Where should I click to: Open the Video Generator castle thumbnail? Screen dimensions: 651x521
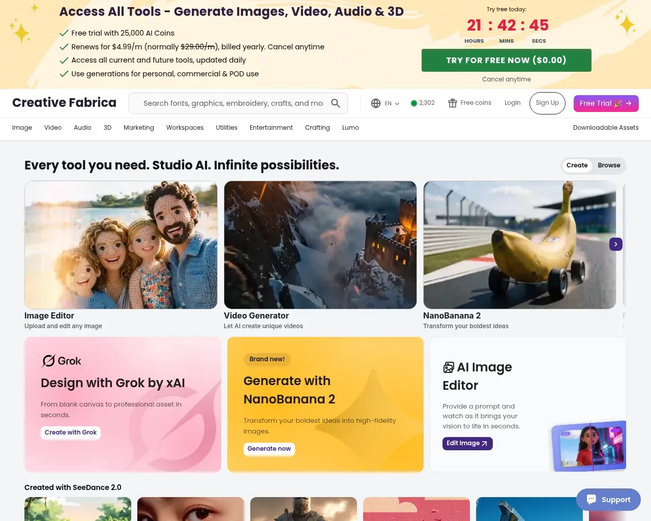320,245
